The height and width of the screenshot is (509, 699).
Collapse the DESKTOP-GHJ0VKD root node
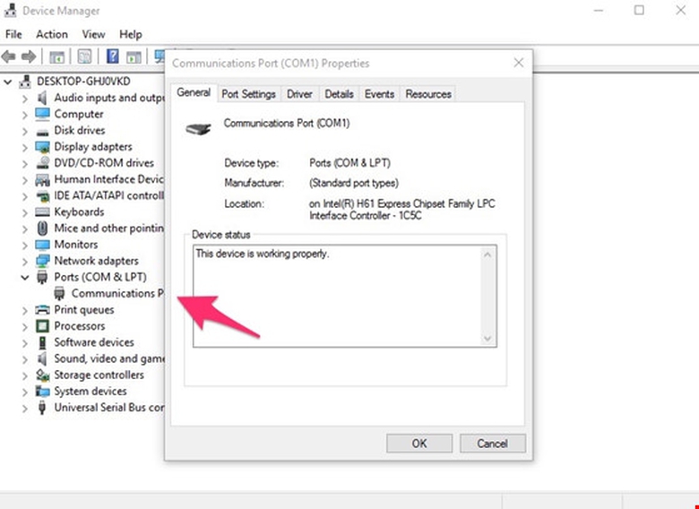click(x=8, y=82)
